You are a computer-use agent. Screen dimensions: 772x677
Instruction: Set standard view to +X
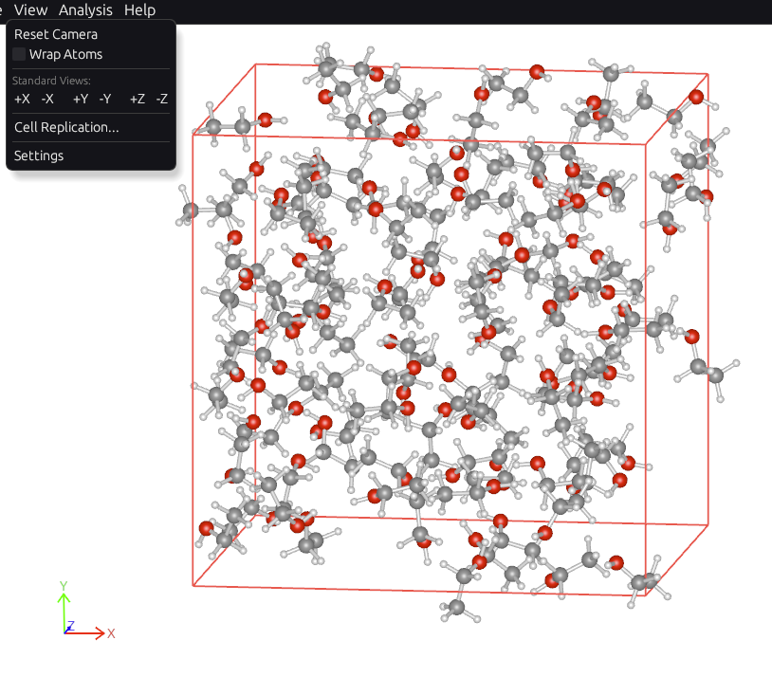point(22,99)
